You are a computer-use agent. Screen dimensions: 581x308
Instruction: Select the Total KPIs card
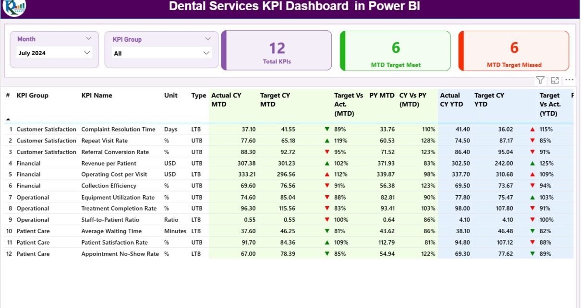(277, 51)
